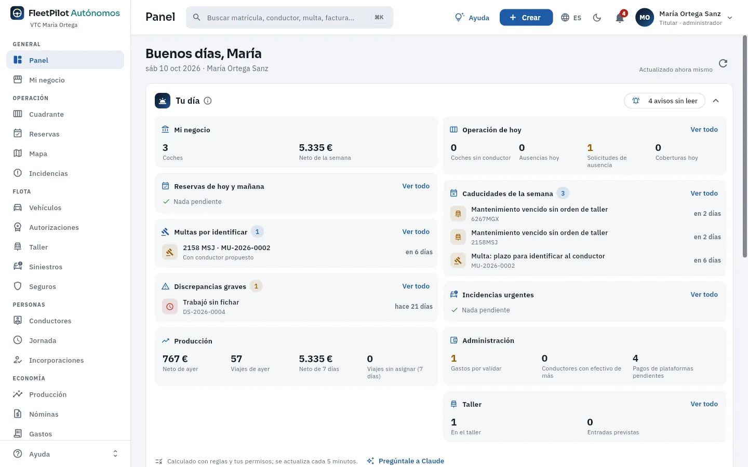
Task: Click the Mapa sidebar icon
Action: 18,154
